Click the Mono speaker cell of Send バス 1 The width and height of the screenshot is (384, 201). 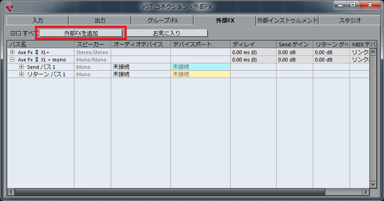pyautogui.click(x=92, y=67)
